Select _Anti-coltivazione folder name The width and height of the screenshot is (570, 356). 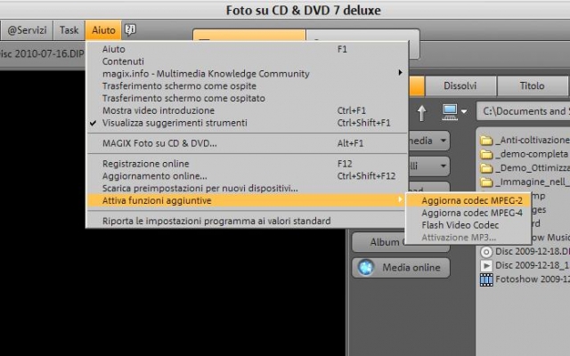533,141
